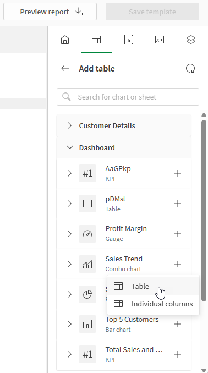Click the vertical scrollbar thumb
The image size is (208, 373).
pos(204,211)
